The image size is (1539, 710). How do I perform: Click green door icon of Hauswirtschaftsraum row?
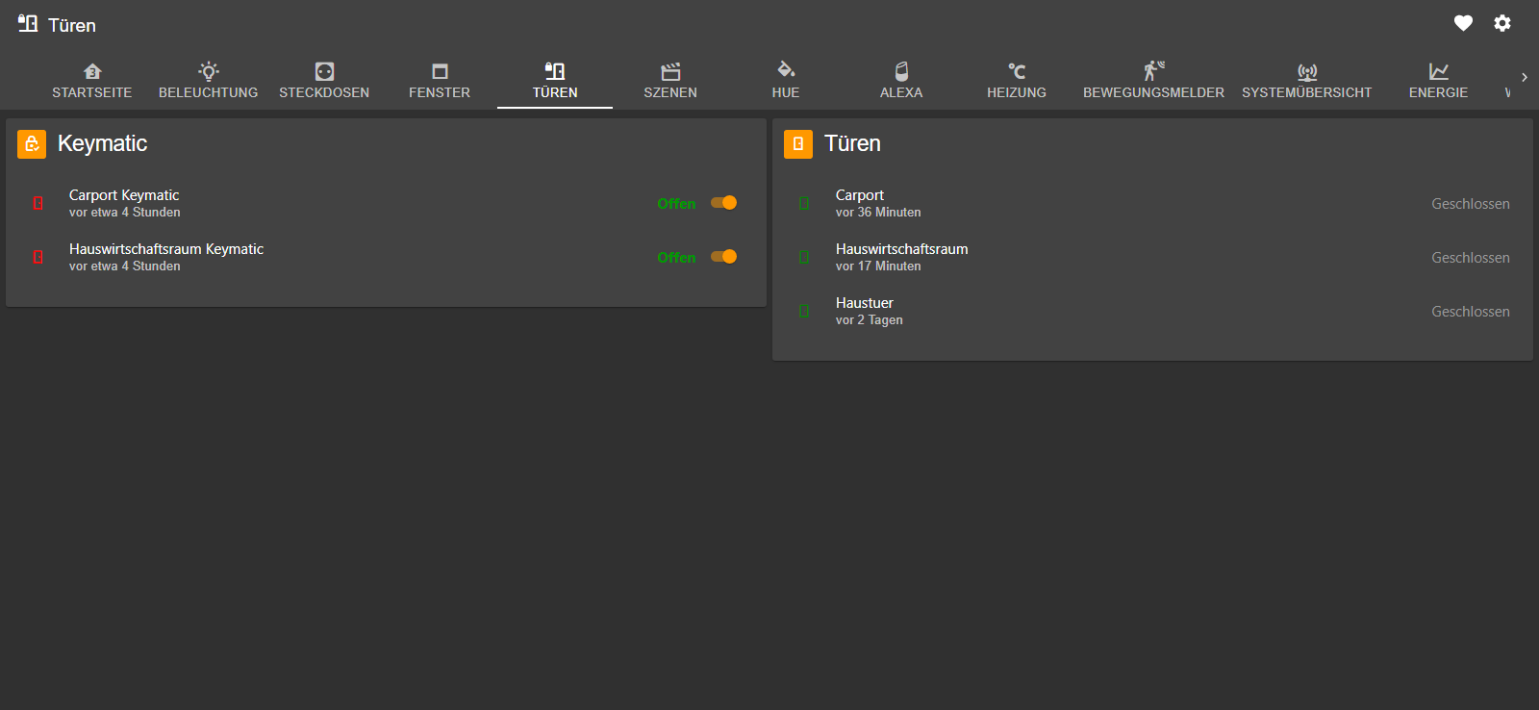804,257
